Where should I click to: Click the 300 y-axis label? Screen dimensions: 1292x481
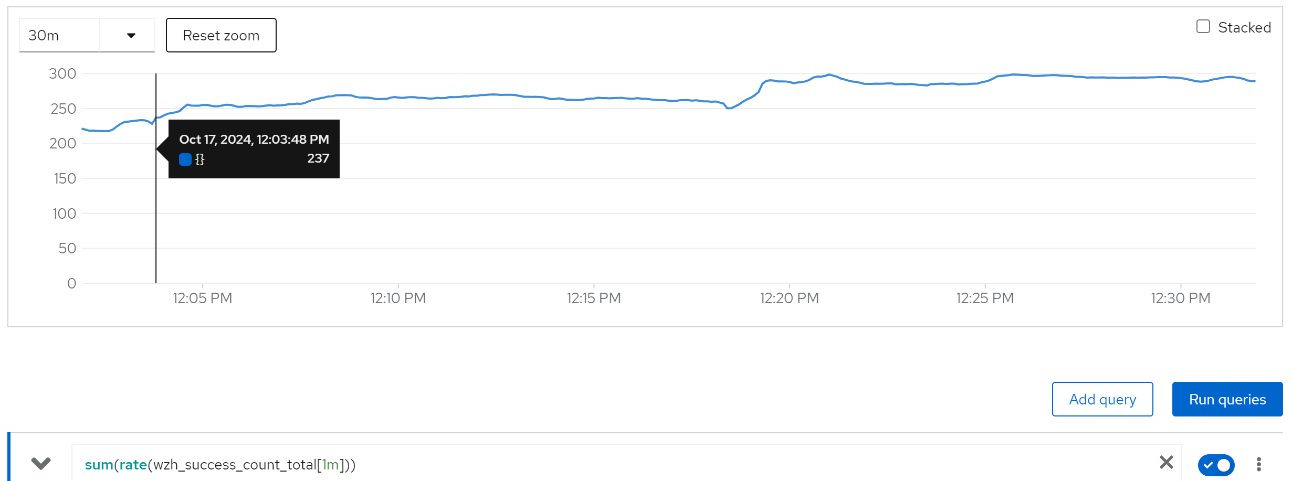tap(62, 73)
